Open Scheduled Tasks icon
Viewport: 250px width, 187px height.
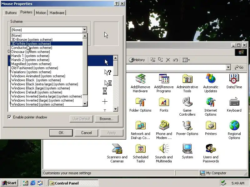click(x=140, y=153)
